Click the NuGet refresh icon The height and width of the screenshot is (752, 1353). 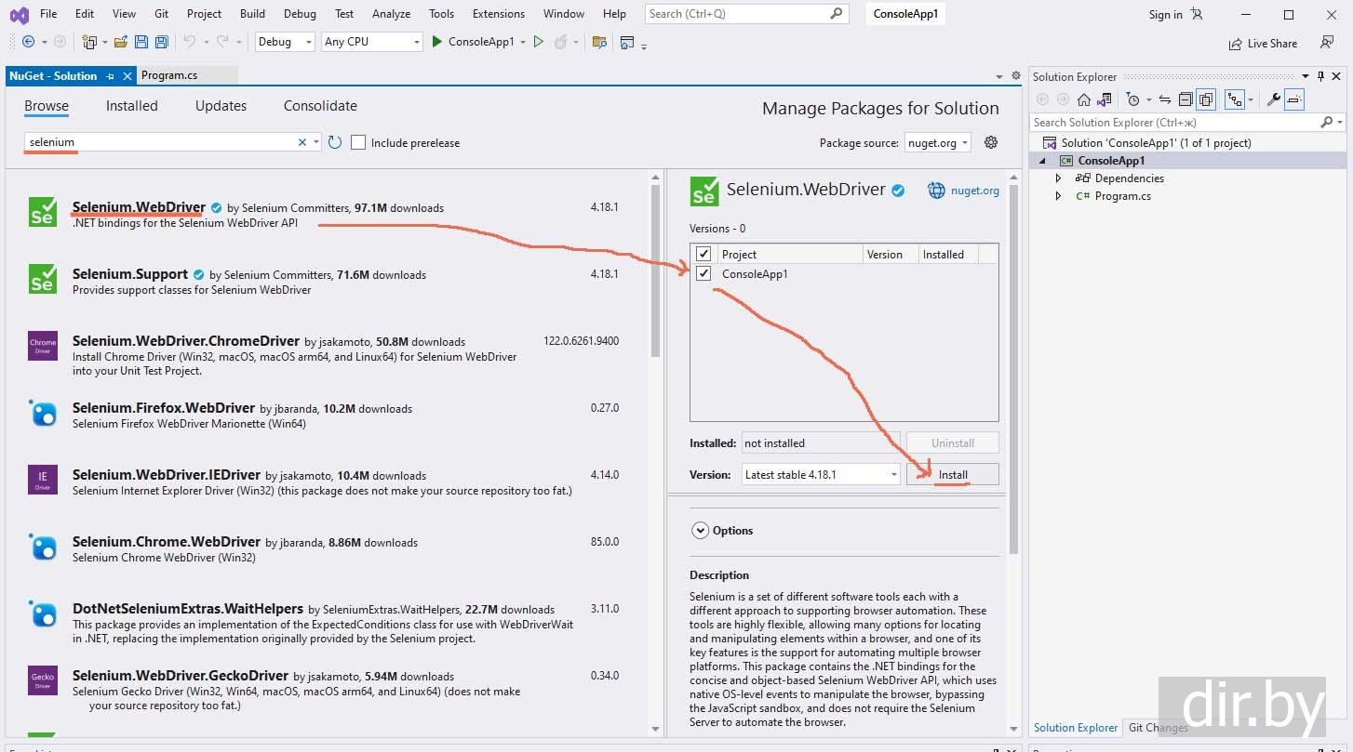pyautogui.click(x=335, y=142)
